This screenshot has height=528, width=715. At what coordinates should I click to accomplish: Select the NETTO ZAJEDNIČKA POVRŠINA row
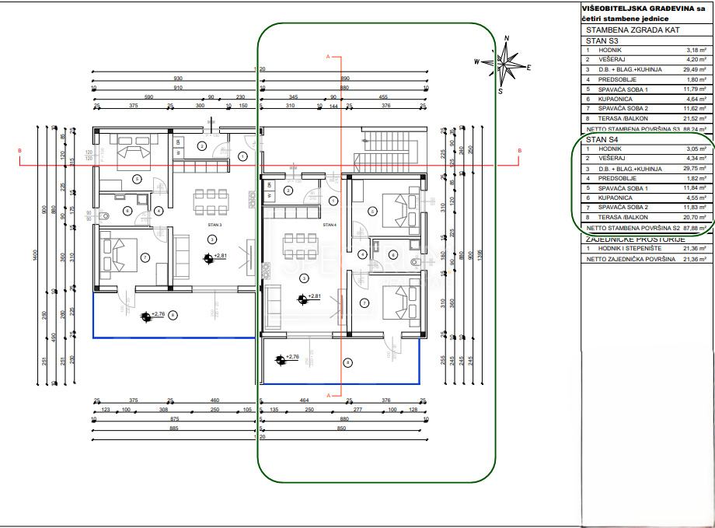(646, 259)
